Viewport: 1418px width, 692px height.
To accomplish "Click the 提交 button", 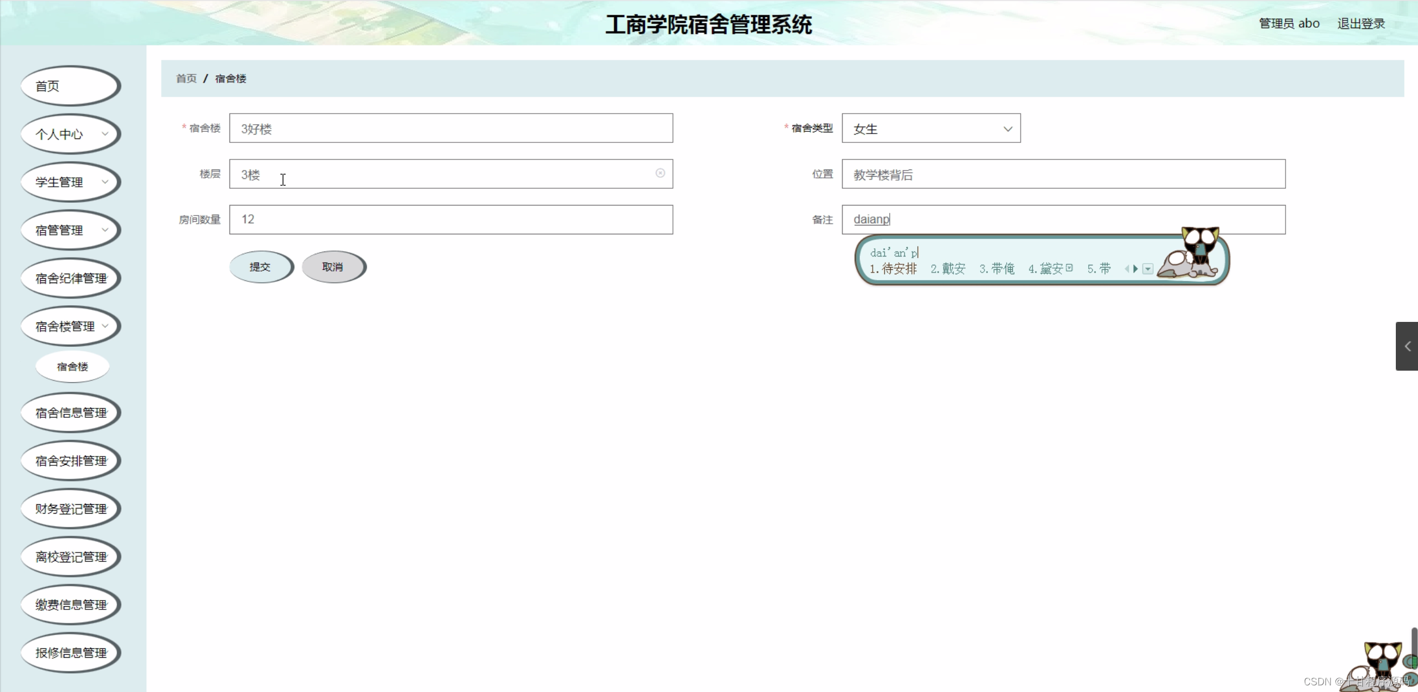I will click(260, 267).
